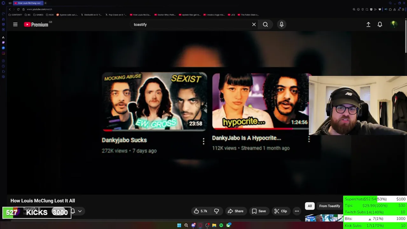Select the From Toastify filter chip
The width and height of the screenshot is (407, 229).
tap(329, 206)
